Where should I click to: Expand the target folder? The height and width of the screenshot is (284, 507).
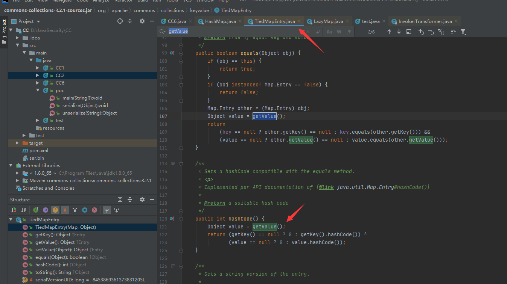(x=17, y=143)
